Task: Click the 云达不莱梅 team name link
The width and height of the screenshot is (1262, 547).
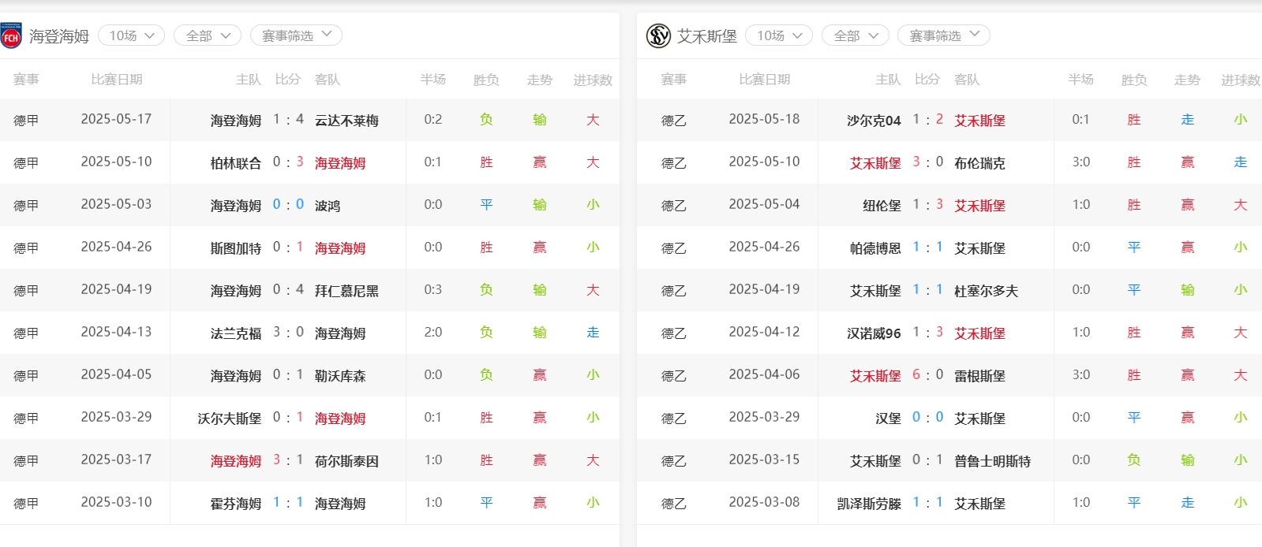Action: 346,121
